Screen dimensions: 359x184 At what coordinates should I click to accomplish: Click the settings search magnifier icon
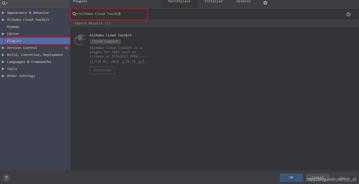click(4, 3)
